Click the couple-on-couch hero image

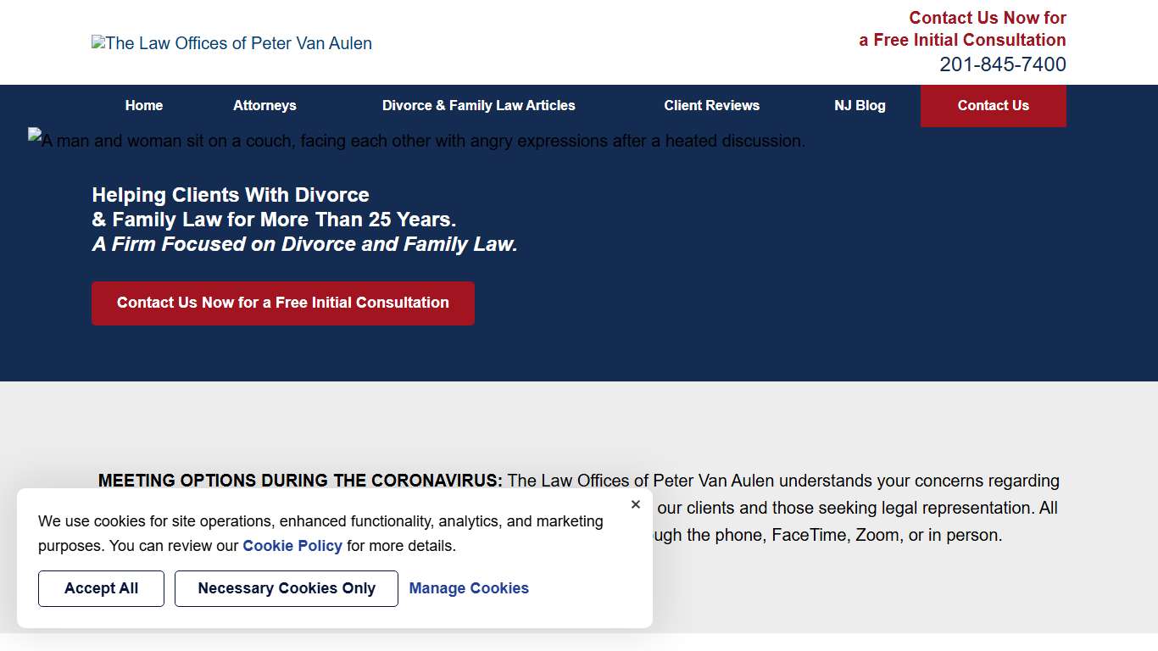point(416,141)
